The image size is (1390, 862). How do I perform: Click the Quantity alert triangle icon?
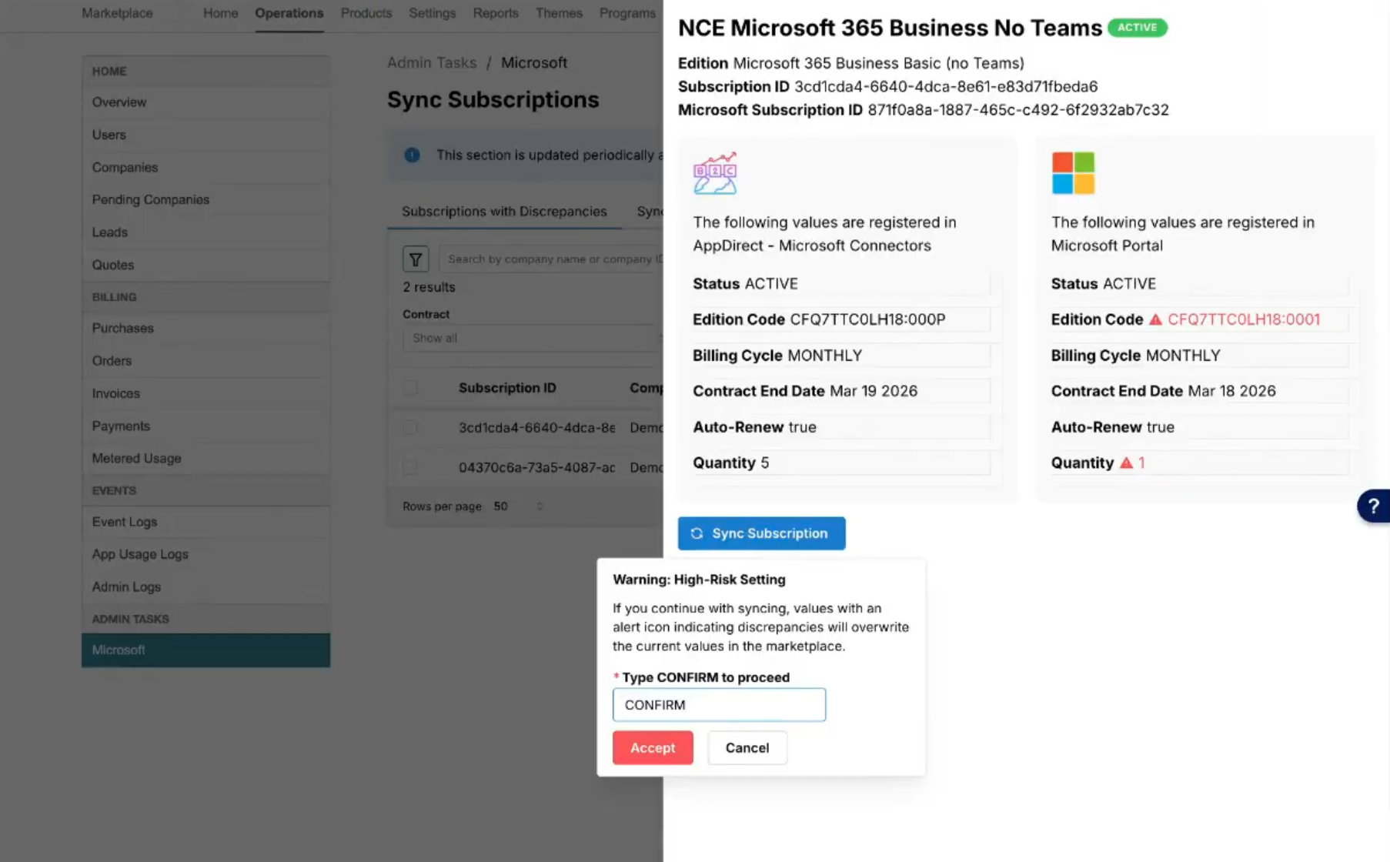[1126, 463]
